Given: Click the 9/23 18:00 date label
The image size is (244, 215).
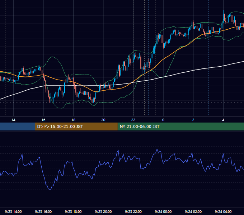Looking at the screenshot, I should 73,211.
